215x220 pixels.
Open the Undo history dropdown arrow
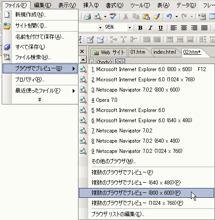click(x=176, y=16)
